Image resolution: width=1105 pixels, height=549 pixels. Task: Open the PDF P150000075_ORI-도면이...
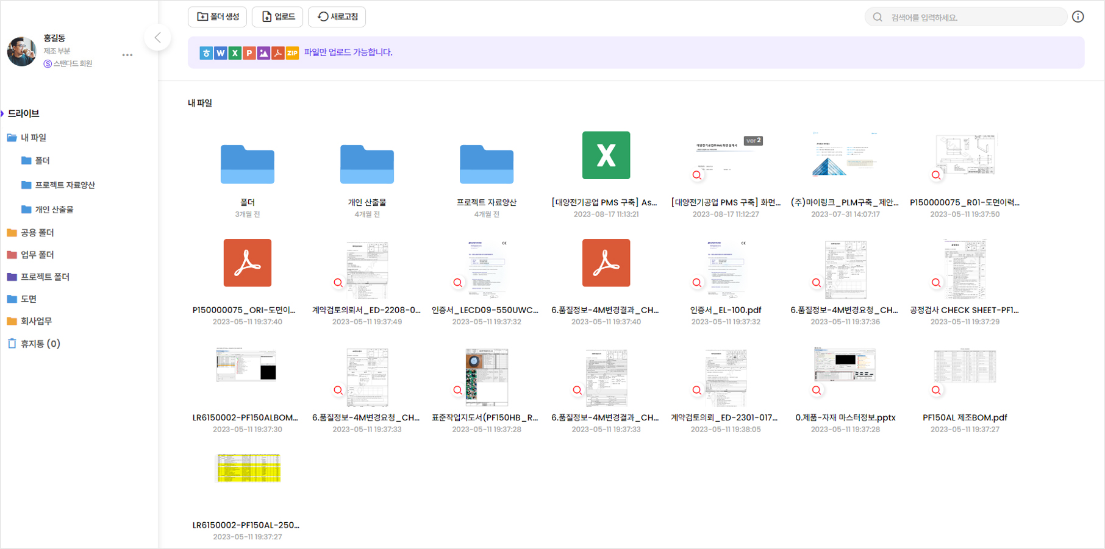(247, 263)
